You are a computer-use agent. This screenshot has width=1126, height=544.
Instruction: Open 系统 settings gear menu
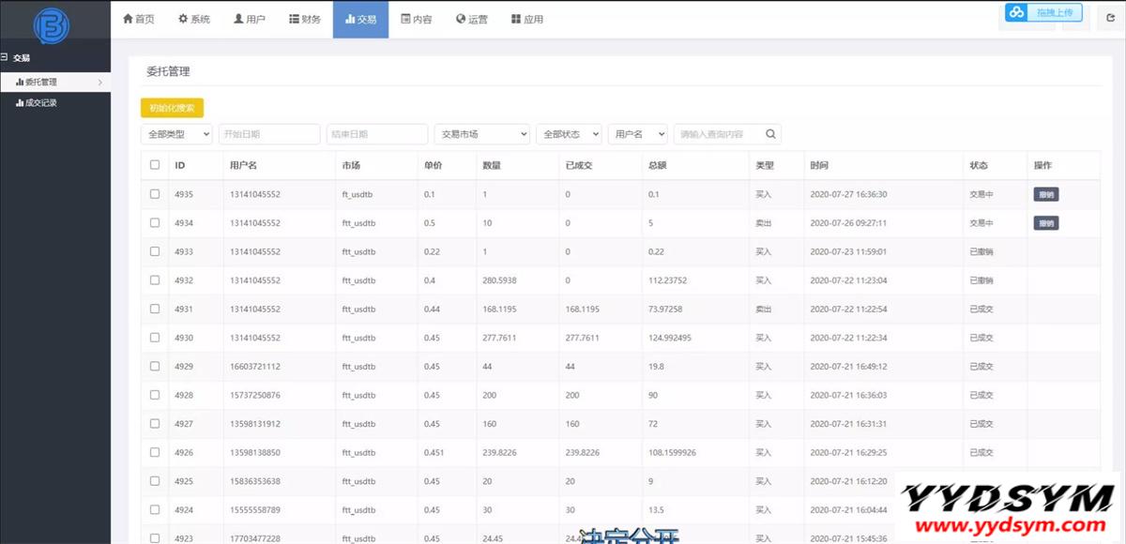[x=194, y=19]
